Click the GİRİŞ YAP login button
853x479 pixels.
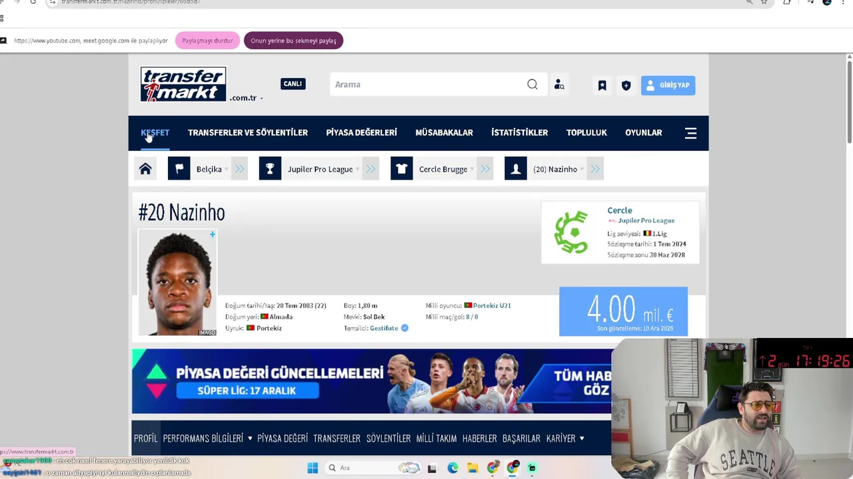(x=668, y=85)
